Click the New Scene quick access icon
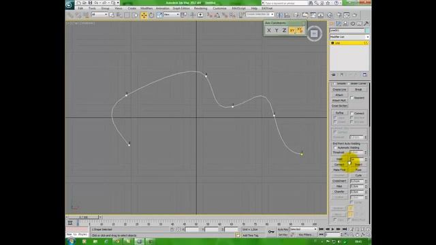The height and width of the screenshot is (245, 436). click(79, 3)
